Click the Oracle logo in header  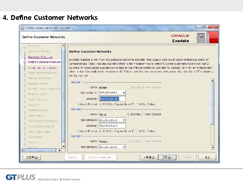click(180, 36)
